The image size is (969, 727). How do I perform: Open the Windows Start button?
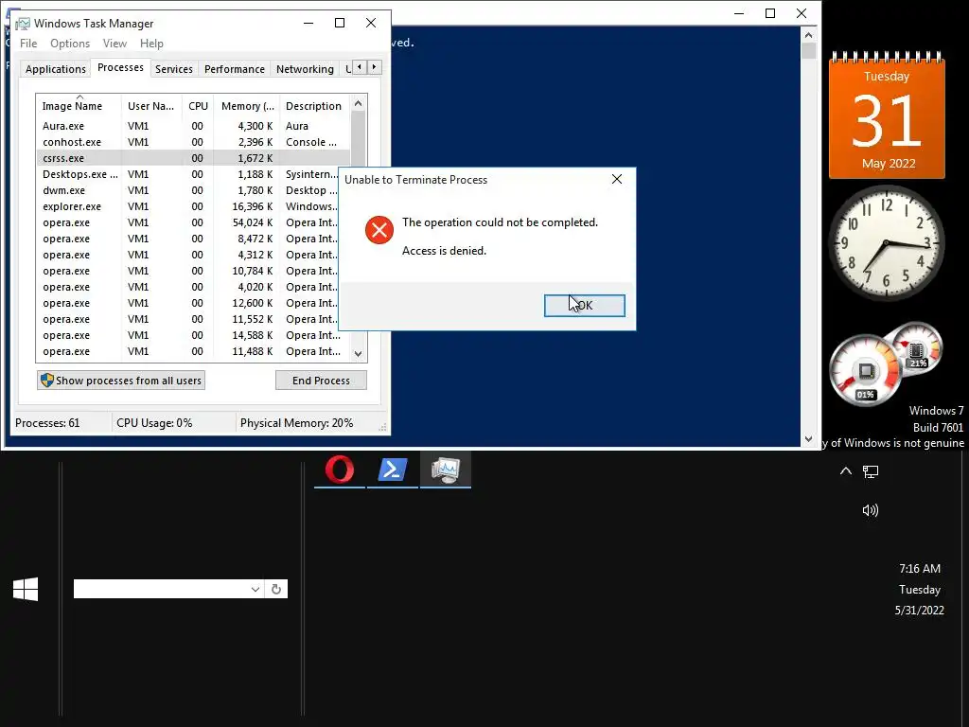pyautogui.click(x=26, y=589)
